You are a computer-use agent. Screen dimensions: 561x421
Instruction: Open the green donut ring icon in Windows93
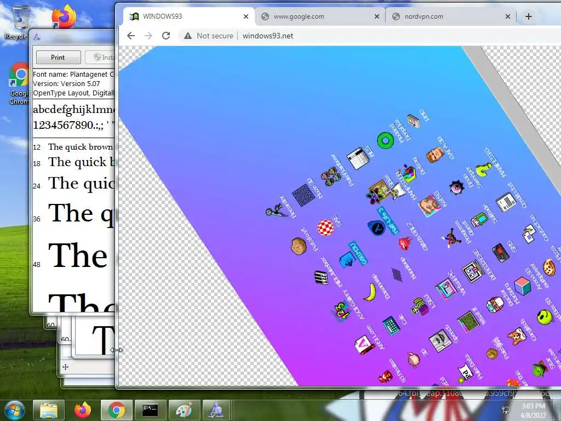385,140
